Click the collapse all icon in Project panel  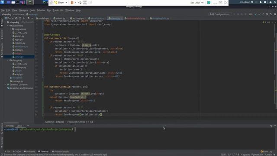(24, 18)
